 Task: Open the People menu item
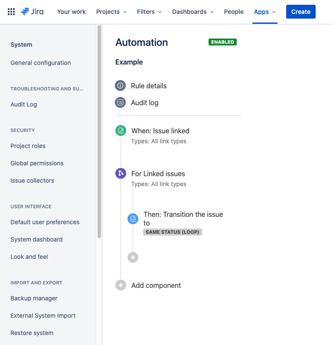click(234, 12)
